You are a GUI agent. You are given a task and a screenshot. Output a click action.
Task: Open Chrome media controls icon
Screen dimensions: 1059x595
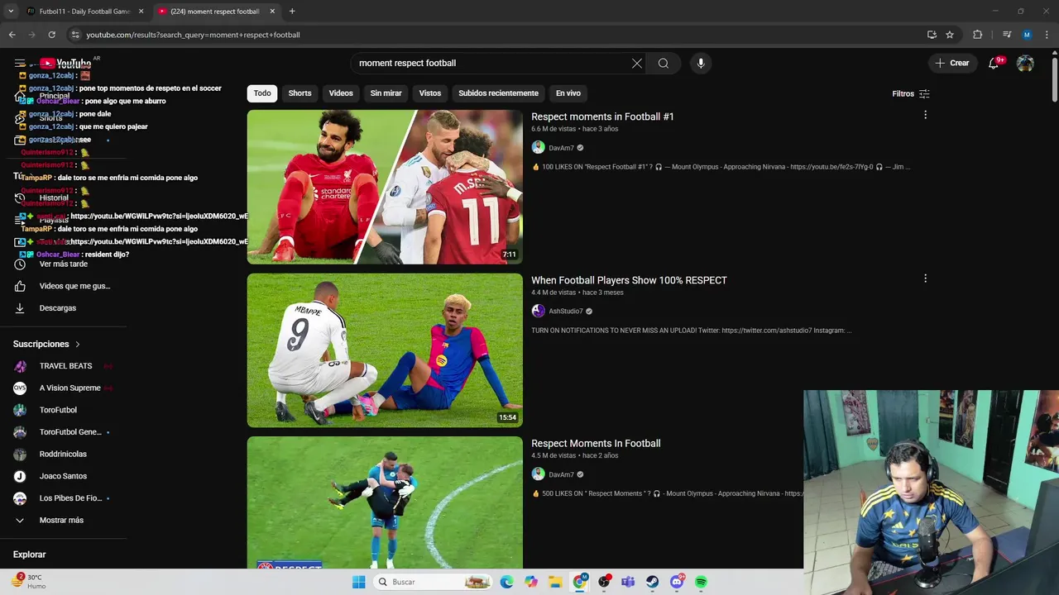pyautogui.click(x=1007, y=35)
